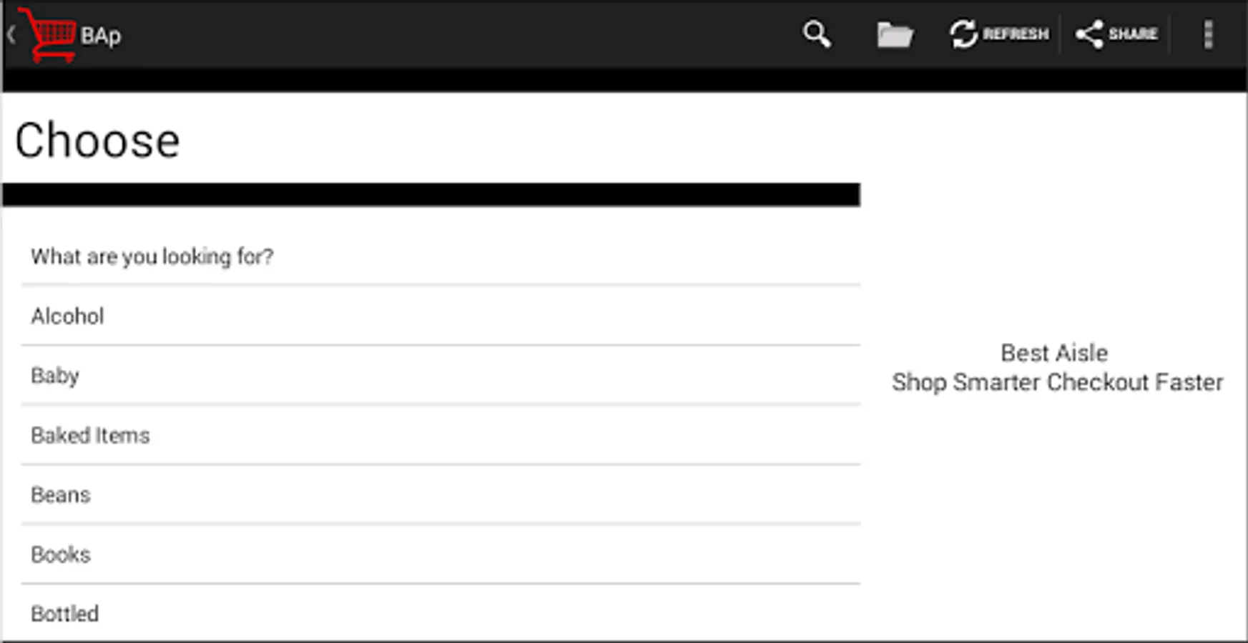Image resolution: width=1248 pixels, height=643 pixels.
Task: Click the Shop Smarter Checkout Faster tagline
Action: [x=1057, y=382]
